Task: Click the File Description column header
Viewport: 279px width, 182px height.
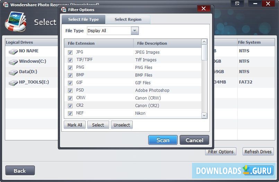Action: [x=167, y=43]
